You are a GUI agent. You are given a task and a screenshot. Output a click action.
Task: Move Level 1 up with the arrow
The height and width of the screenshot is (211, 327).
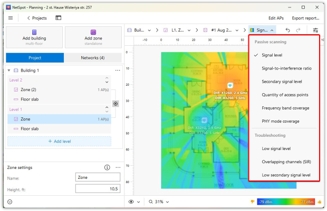(x=107, y=107)
